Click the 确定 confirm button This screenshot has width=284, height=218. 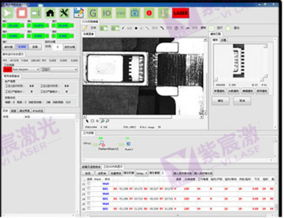[x=220, y=101]
